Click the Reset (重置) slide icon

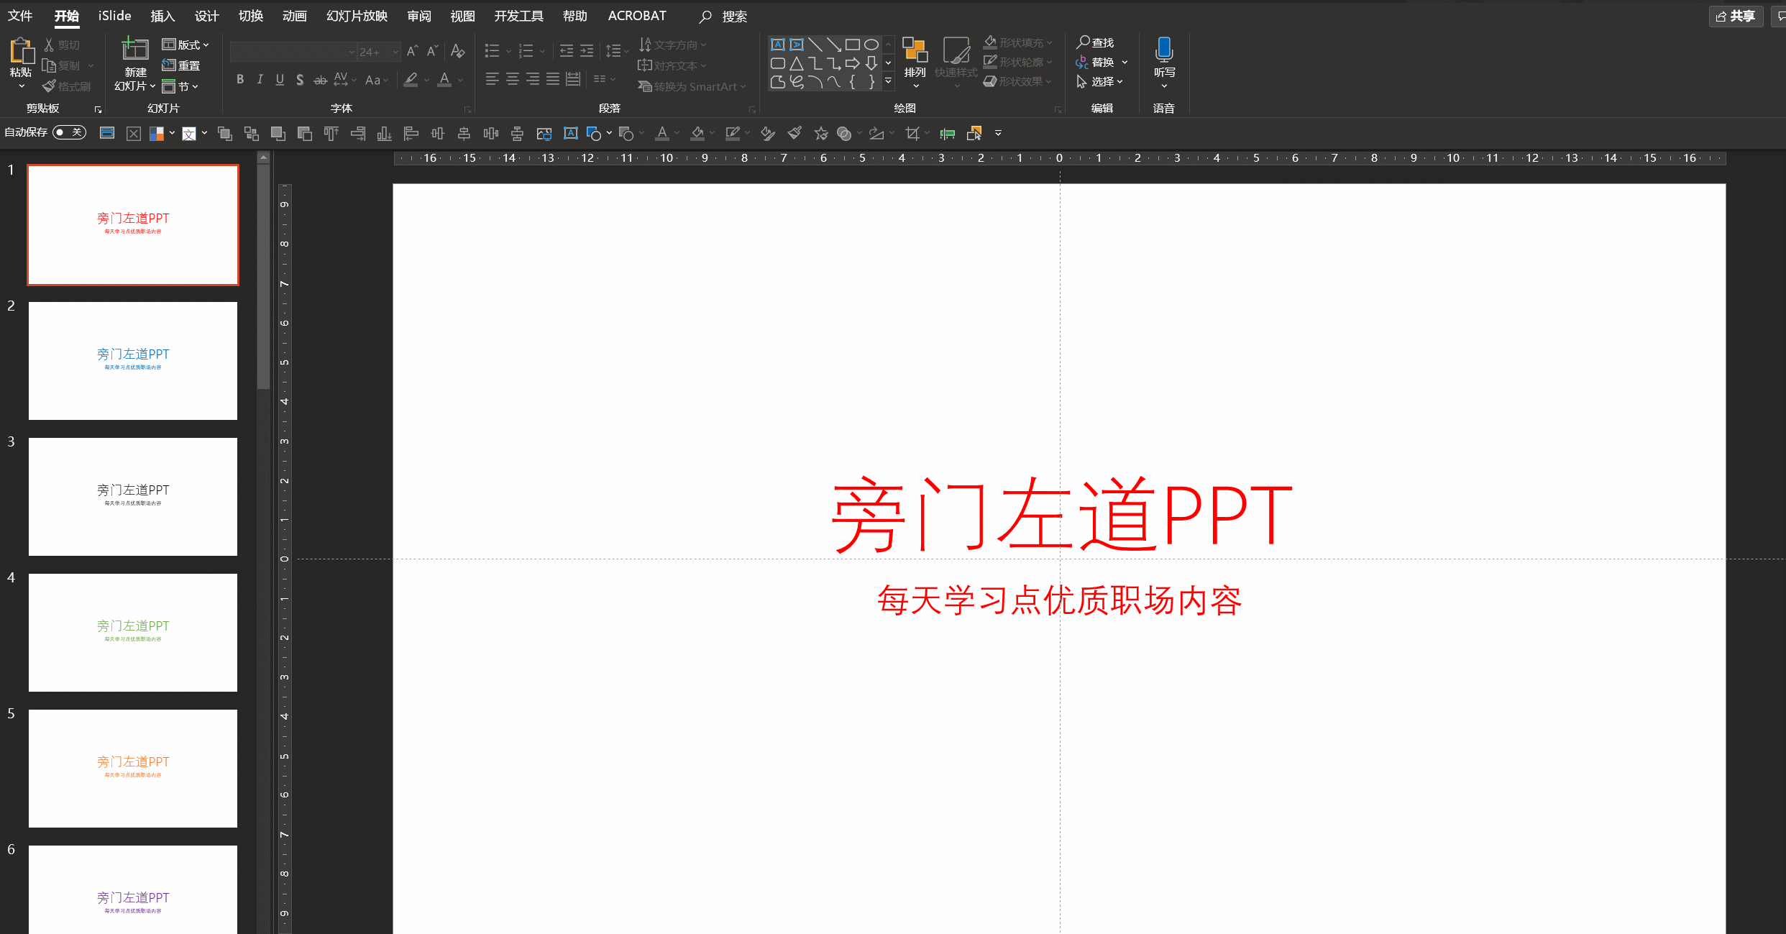coord(181,65)
